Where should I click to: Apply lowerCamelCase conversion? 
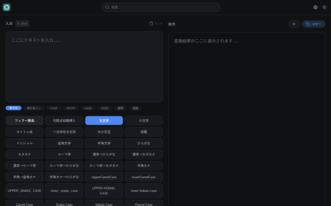pyautogui.click(x=144, y=177)
